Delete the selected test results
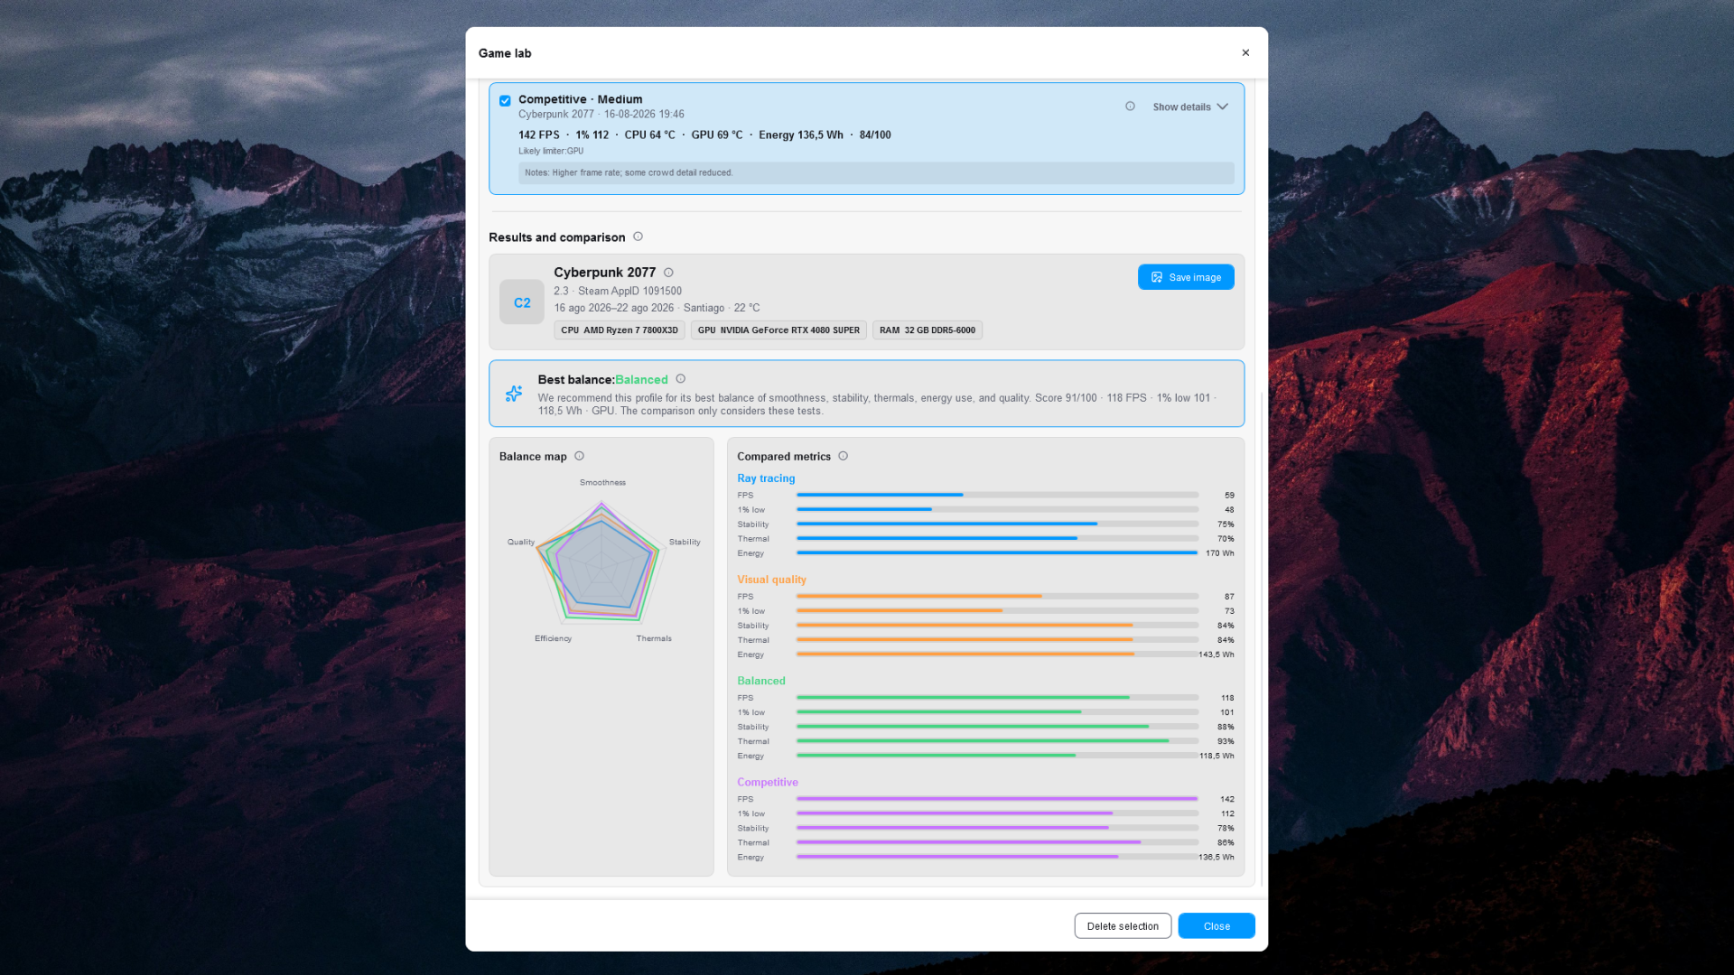The height and width of the screenshot is (975, 1734). 1123,926
